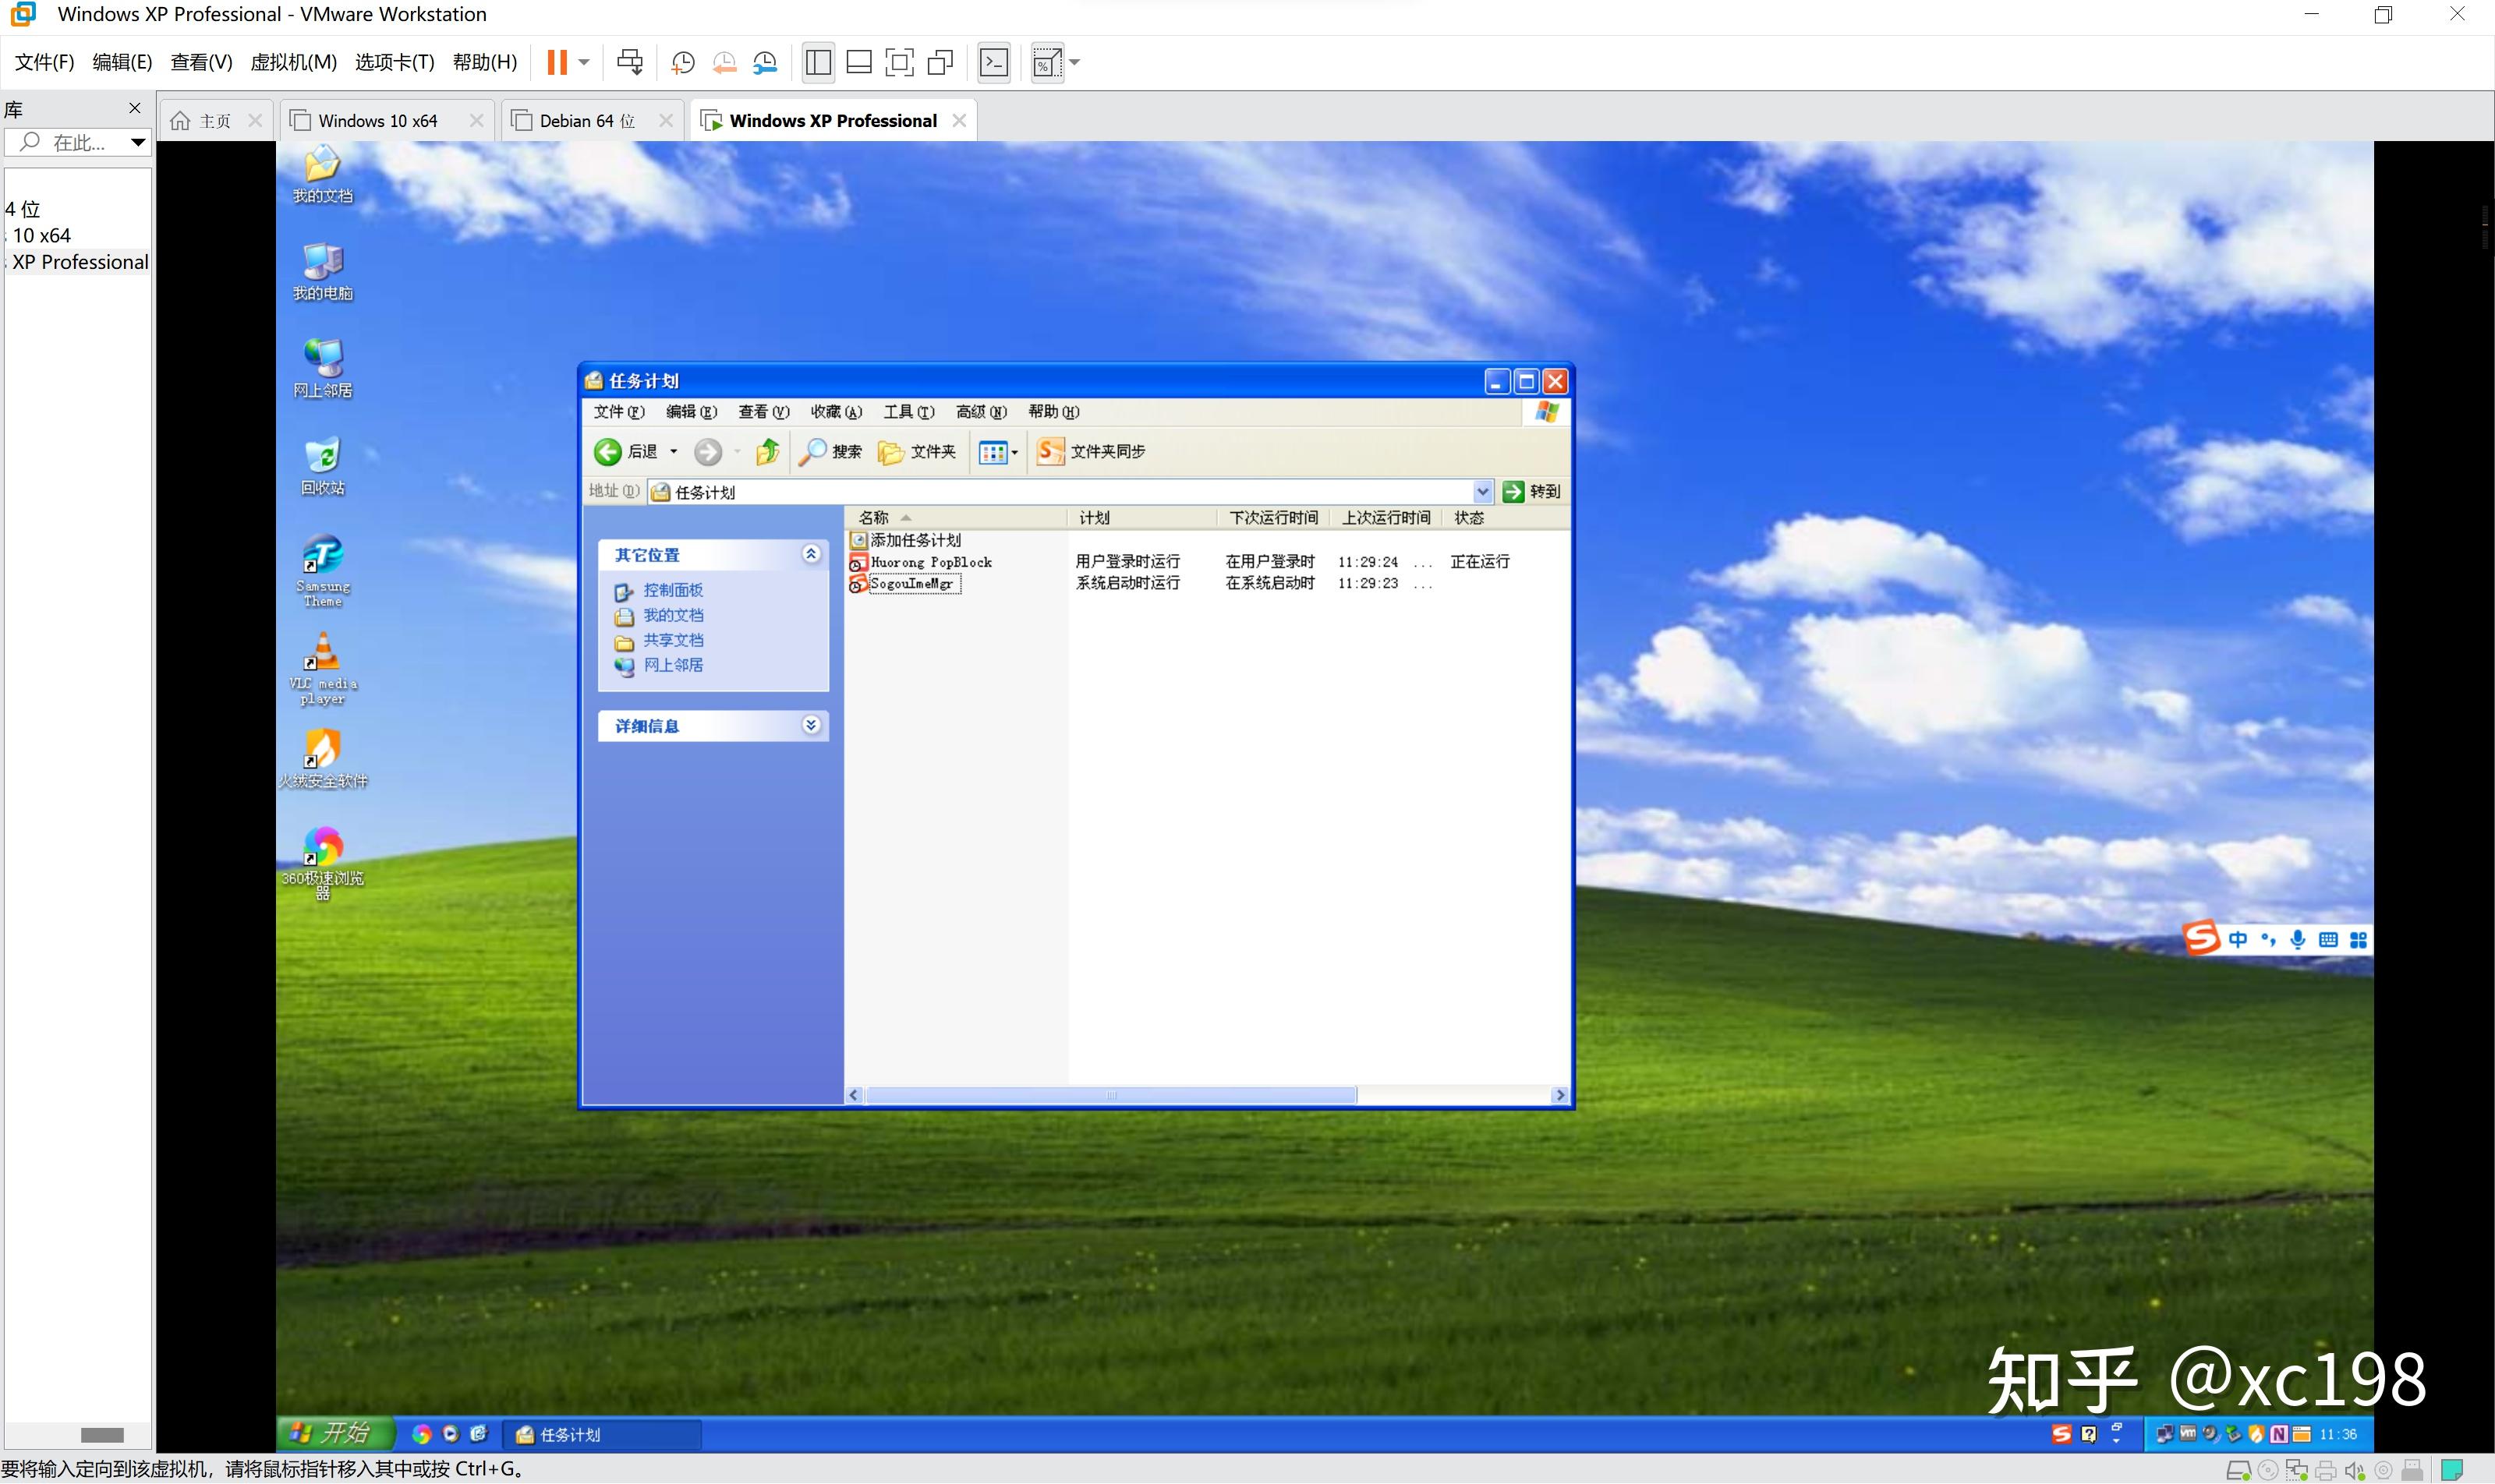The width and height of the screenshot is (2495, 1484).
Task: Take a snapshot of this virtual machine
Action: (x=683, y=63)
